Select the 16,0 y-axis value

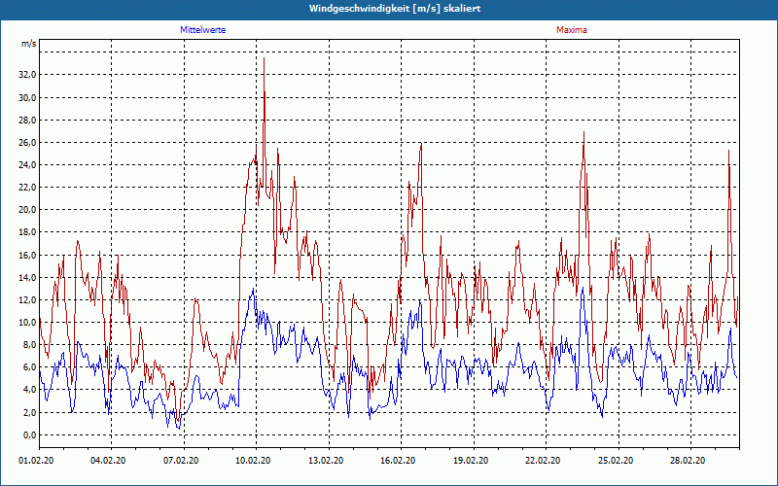(x=28, y=255)
